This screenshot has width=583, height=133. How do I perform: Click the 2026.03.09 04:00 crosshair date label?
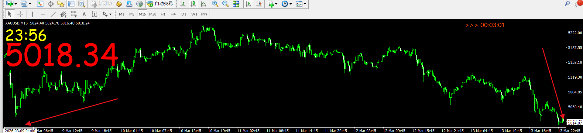20,131
